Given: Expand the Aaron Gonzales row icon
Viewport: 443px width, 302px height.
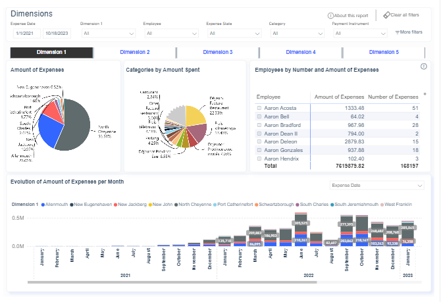Looking at the screenshot, I should 259,150.
